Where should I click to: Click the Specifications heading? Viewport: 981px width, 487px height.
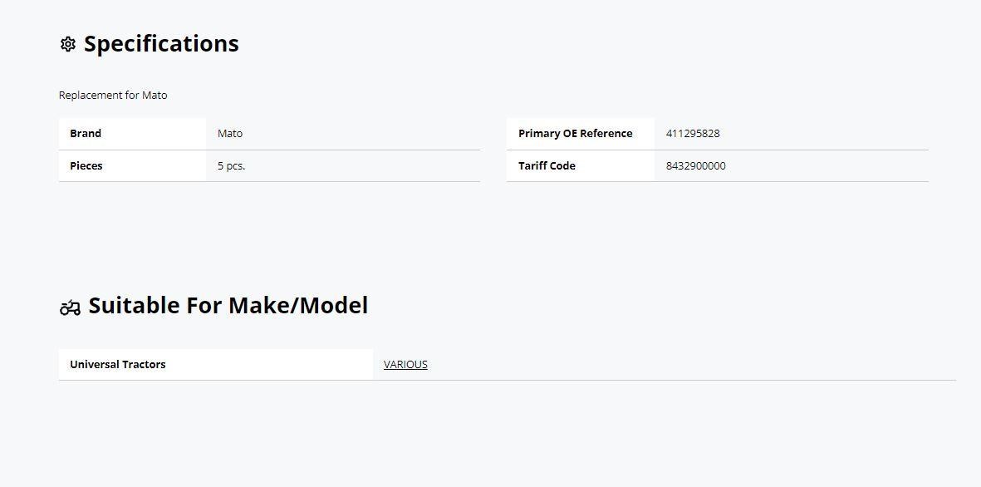(161, 44)
